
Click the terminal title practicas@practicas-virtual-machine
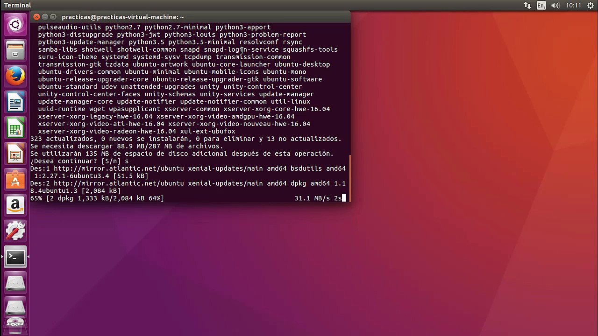(x=123, y=17)
